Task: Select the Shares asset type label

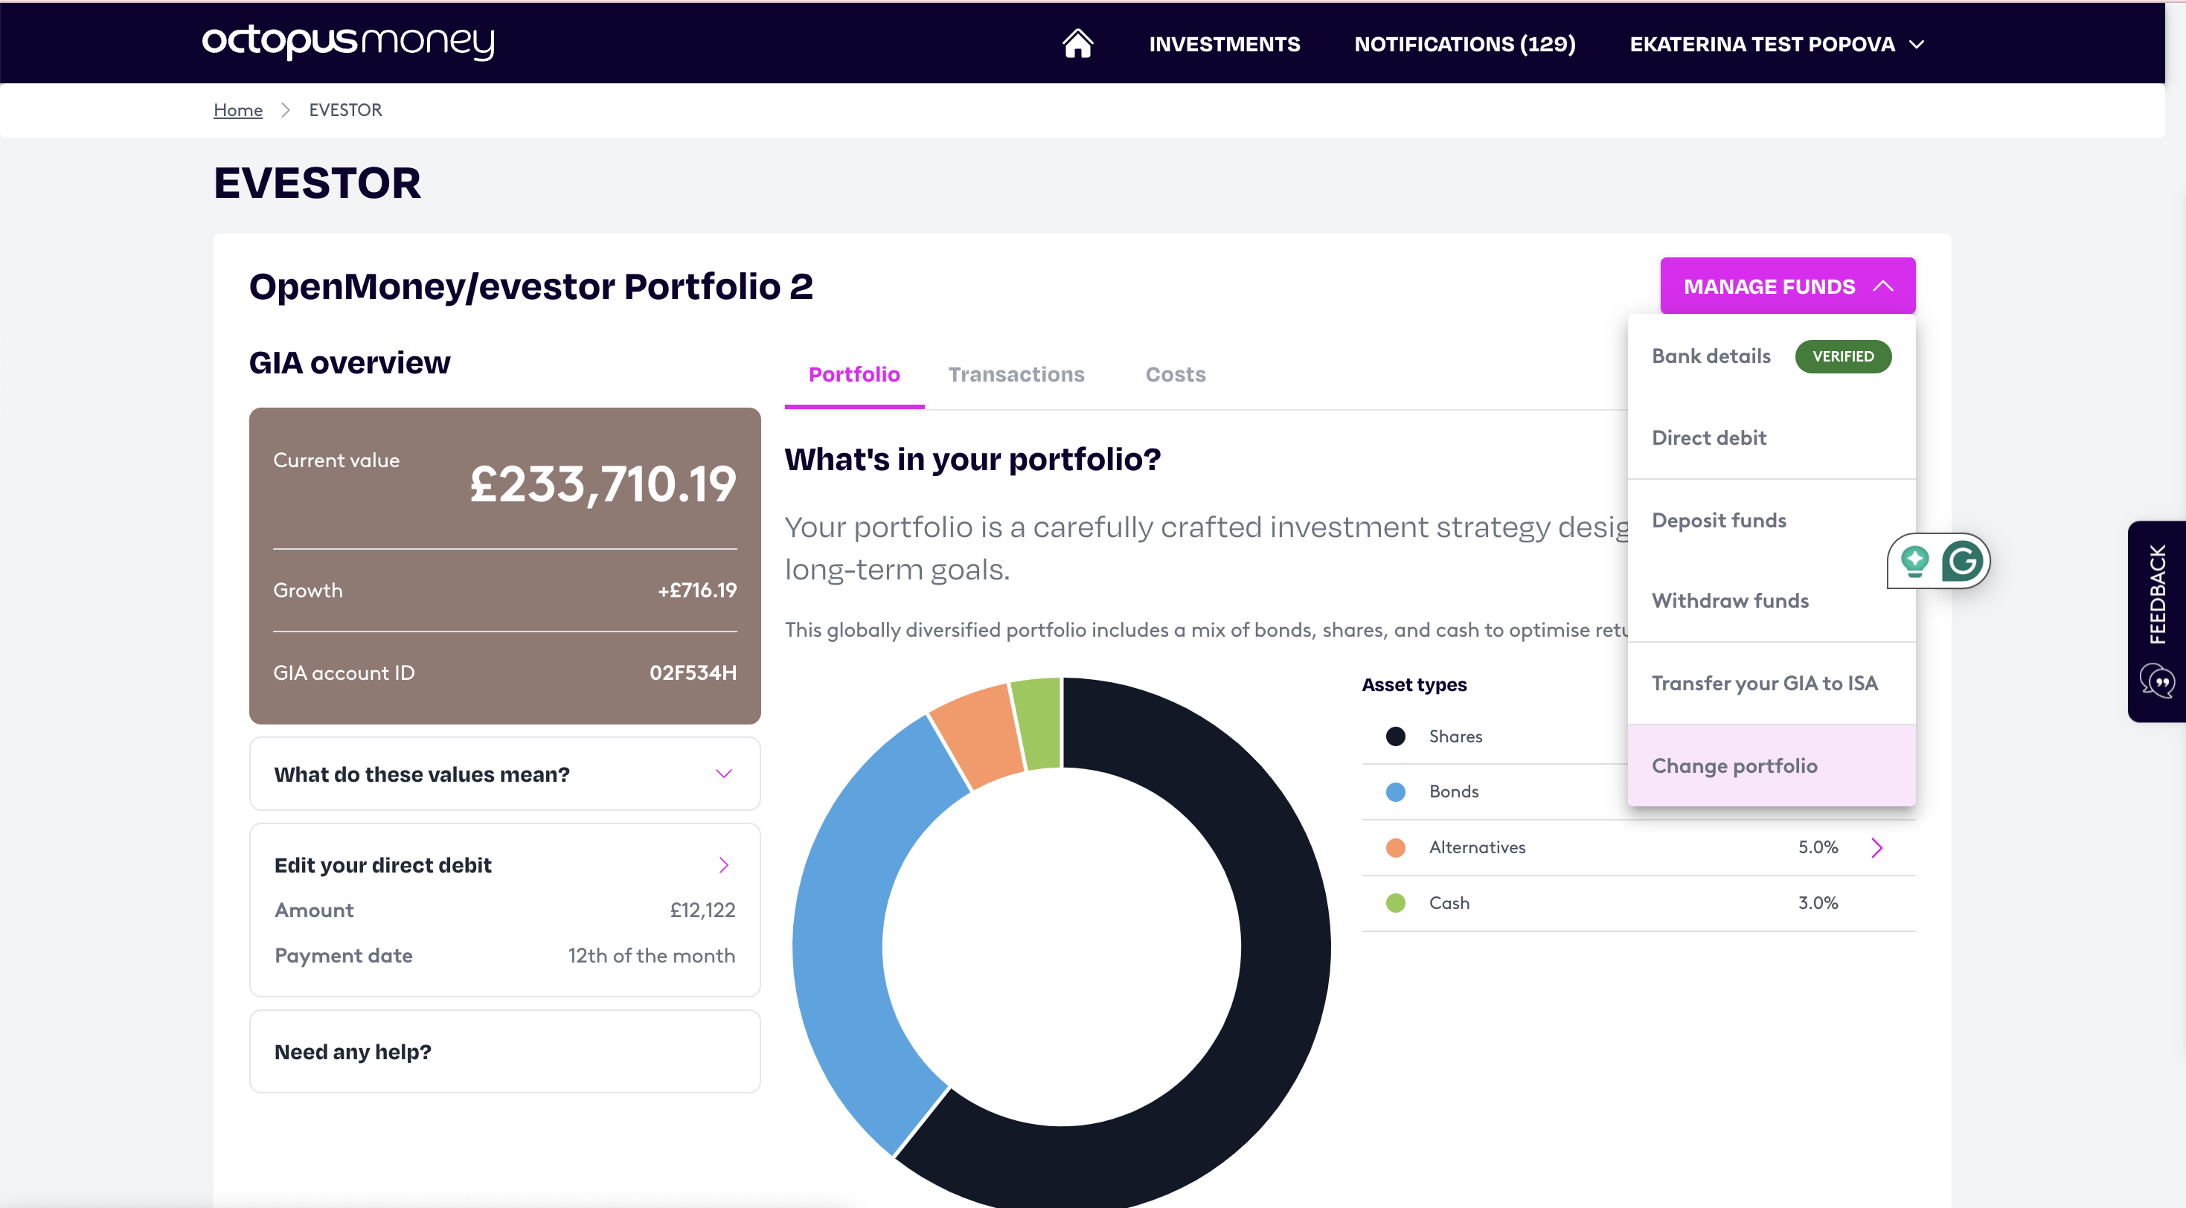Action: pos(1455,736)
